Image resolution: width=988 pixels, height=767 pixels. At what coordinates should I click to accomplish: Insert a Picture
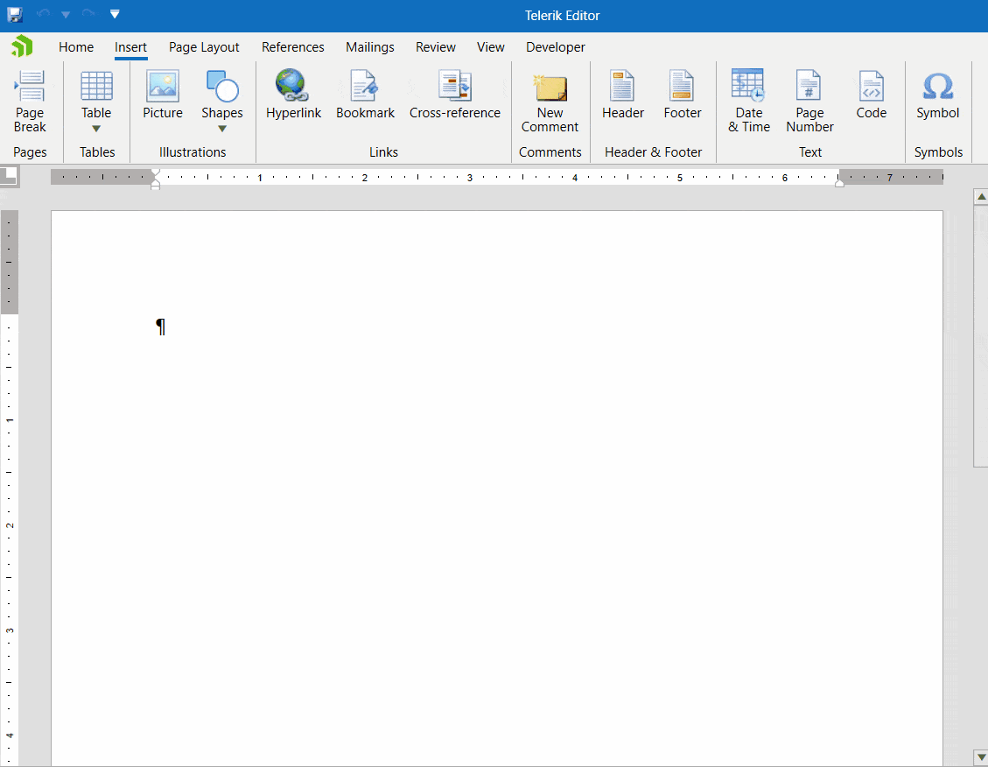point(163,95)
